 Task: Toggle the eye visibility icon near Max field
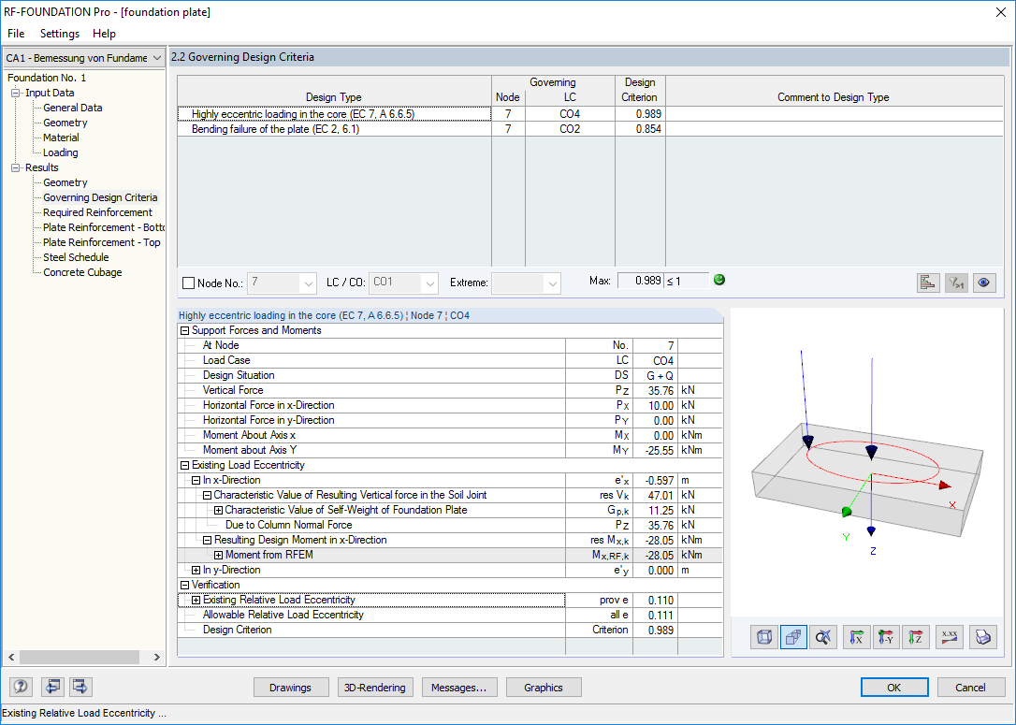click(x=984, y=282)
